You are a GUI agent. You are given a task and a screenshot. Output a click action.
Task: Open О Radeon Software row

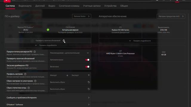(48, 104)
